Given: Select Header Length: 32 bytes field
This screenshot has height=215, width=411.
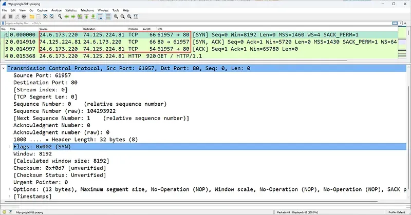Looking at the screenshot, I should pos(76,140).
